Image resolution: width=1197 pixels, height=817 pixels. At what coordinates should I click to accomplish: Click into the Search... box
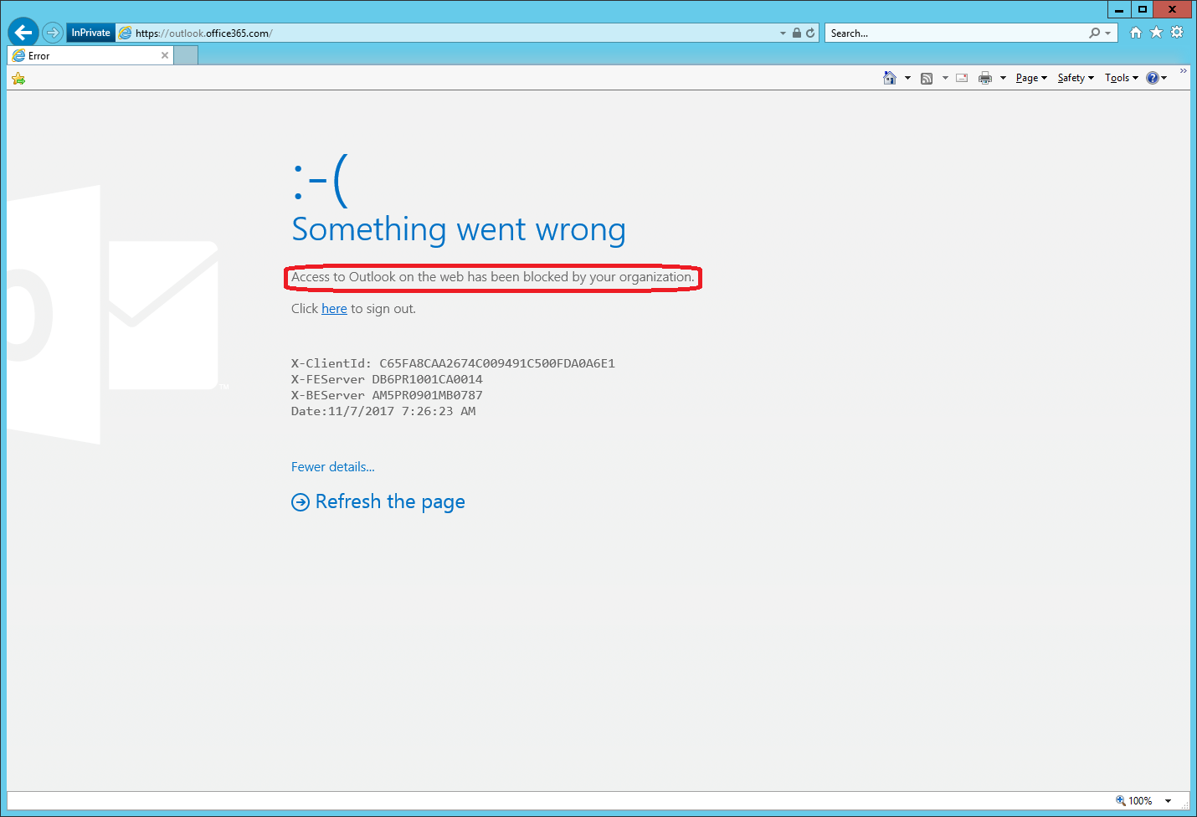click(956, 33)
